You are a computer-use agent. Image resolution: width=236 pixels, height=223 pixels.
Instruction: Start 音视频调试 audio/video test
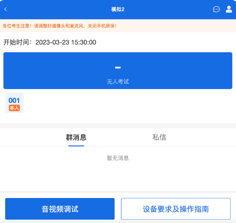[x=60, y=209]
